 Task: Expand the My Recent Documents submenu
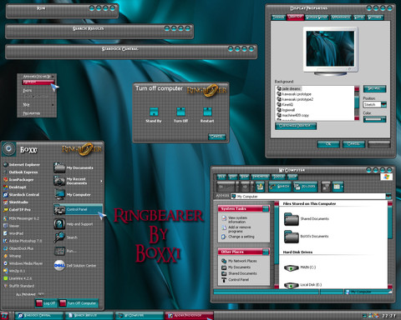(101, 181)
